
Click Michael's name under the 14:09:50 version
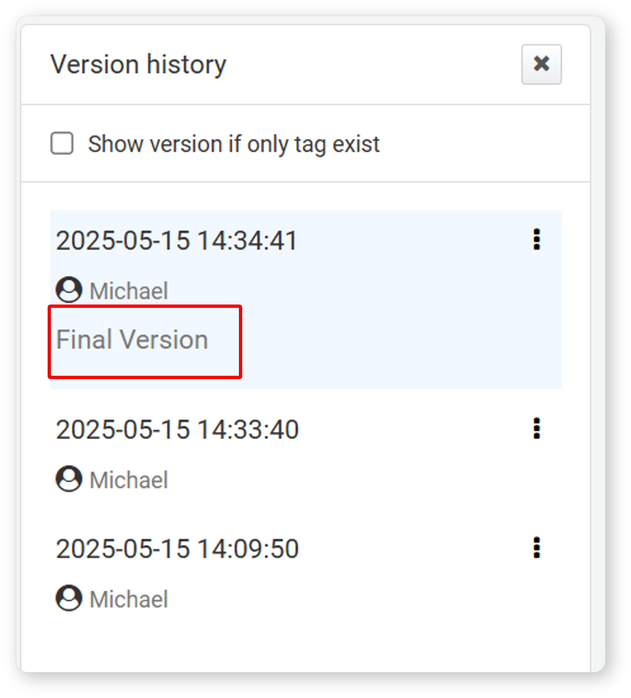coord(129,599)
